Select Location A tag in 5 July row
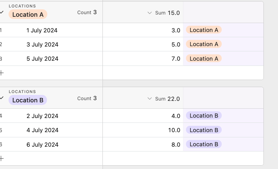This screenshot has height=169, width=278. tap(204, 58)
